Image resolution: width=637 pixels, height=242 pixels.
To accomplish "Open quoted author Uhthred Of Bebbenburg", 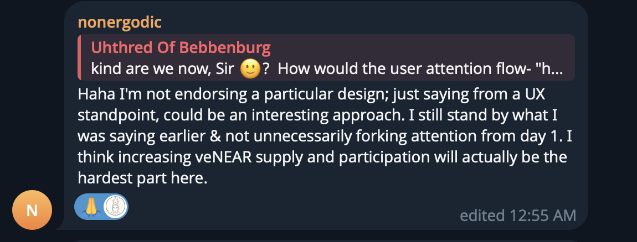I will click(x=181, y=48).
